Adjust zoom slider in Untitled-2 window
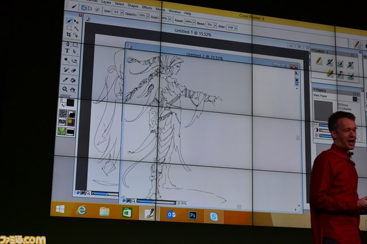The width and height of the screenshot is (367, 244). [x=157, y=202]
